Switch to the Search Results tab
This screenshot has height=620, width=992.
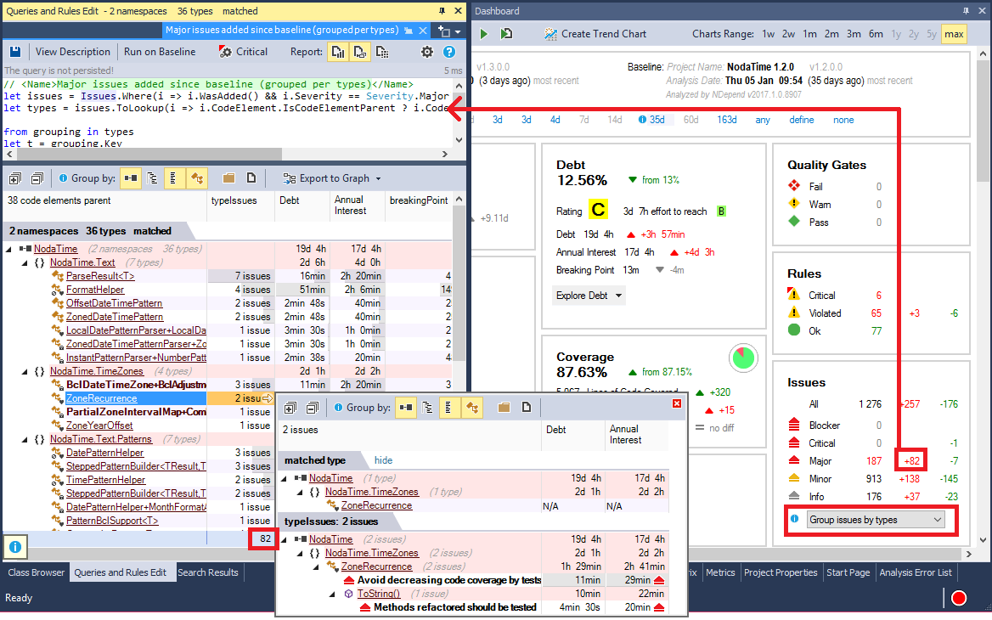(207, 572)
